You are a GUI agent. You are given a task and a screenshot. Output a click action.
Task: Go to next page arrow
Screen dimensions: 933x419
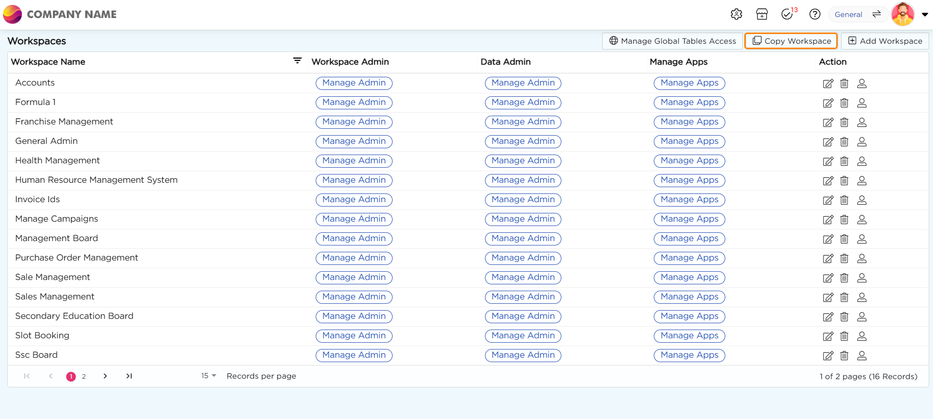pyautogui.click(x=105, y=376)
